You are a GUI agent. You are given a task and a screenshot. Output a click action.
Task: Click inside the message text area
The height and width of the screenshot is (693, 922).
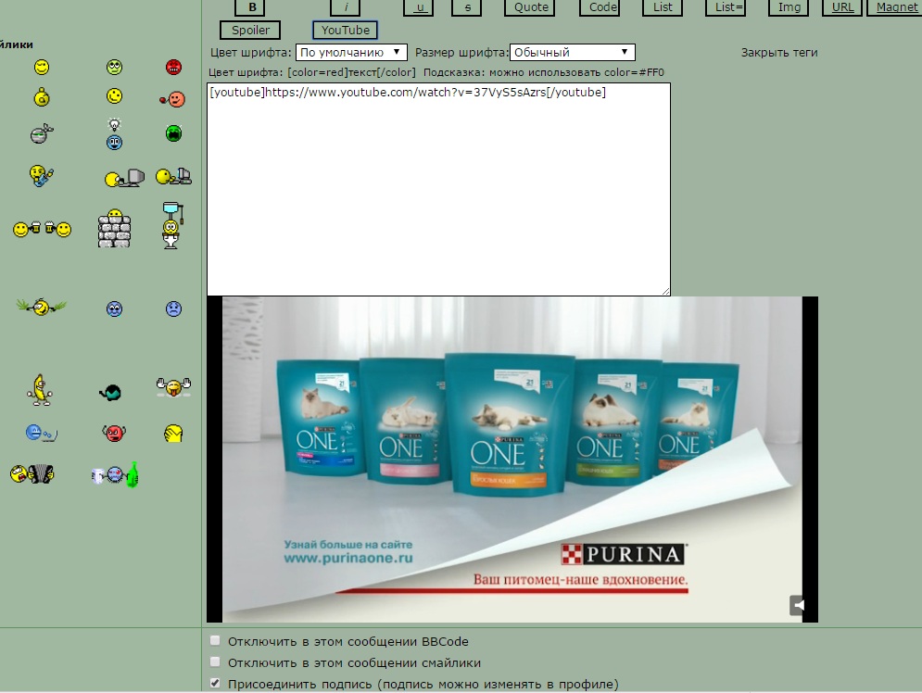point(438,189)
